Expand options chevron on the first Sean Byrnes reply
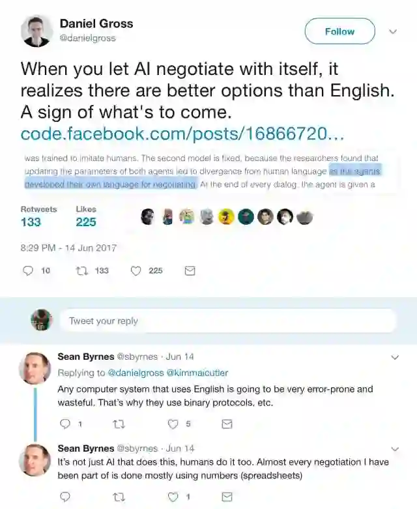 395,357
